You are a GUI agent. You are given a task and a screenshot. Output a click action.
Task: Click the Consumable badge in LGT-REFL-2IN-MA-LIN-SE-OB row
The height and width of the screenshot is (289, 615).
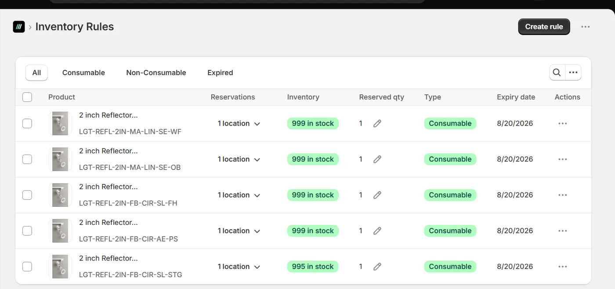pos(450,159)
